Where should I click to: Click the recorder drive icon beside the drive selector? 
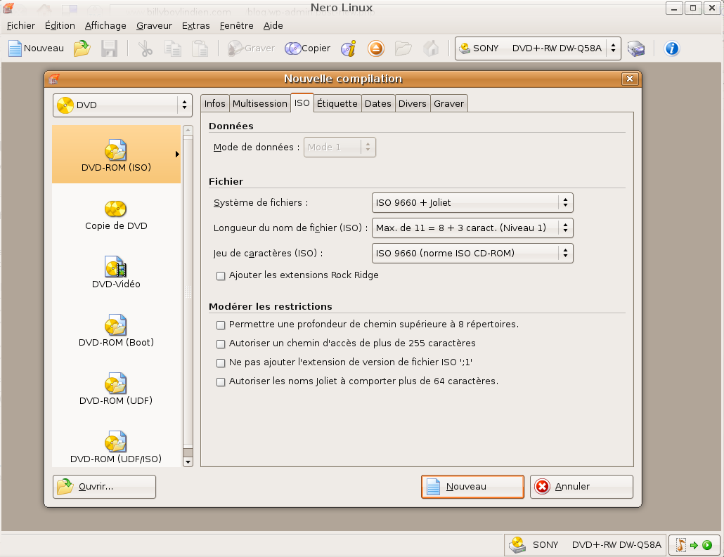pyautogui.click(x=636, y=48)
